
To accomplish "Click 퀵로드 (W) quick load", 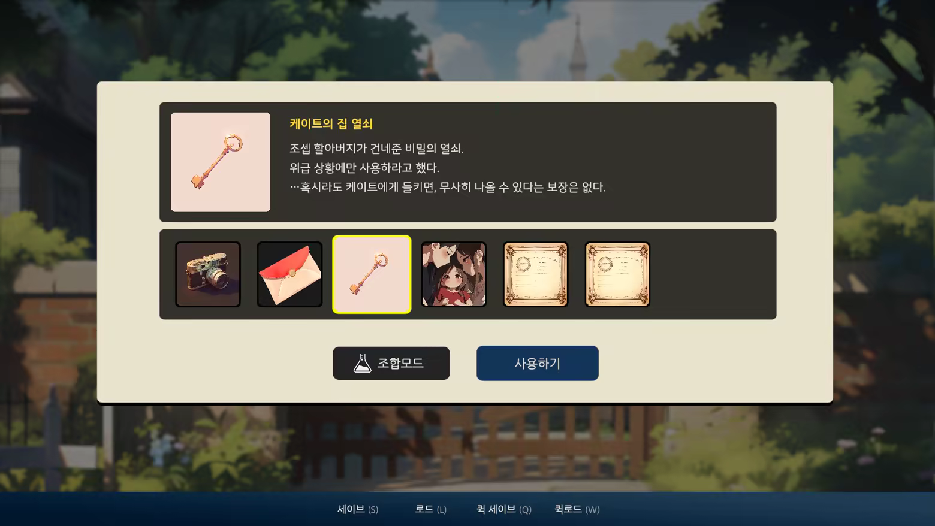I will coord(577,509).
